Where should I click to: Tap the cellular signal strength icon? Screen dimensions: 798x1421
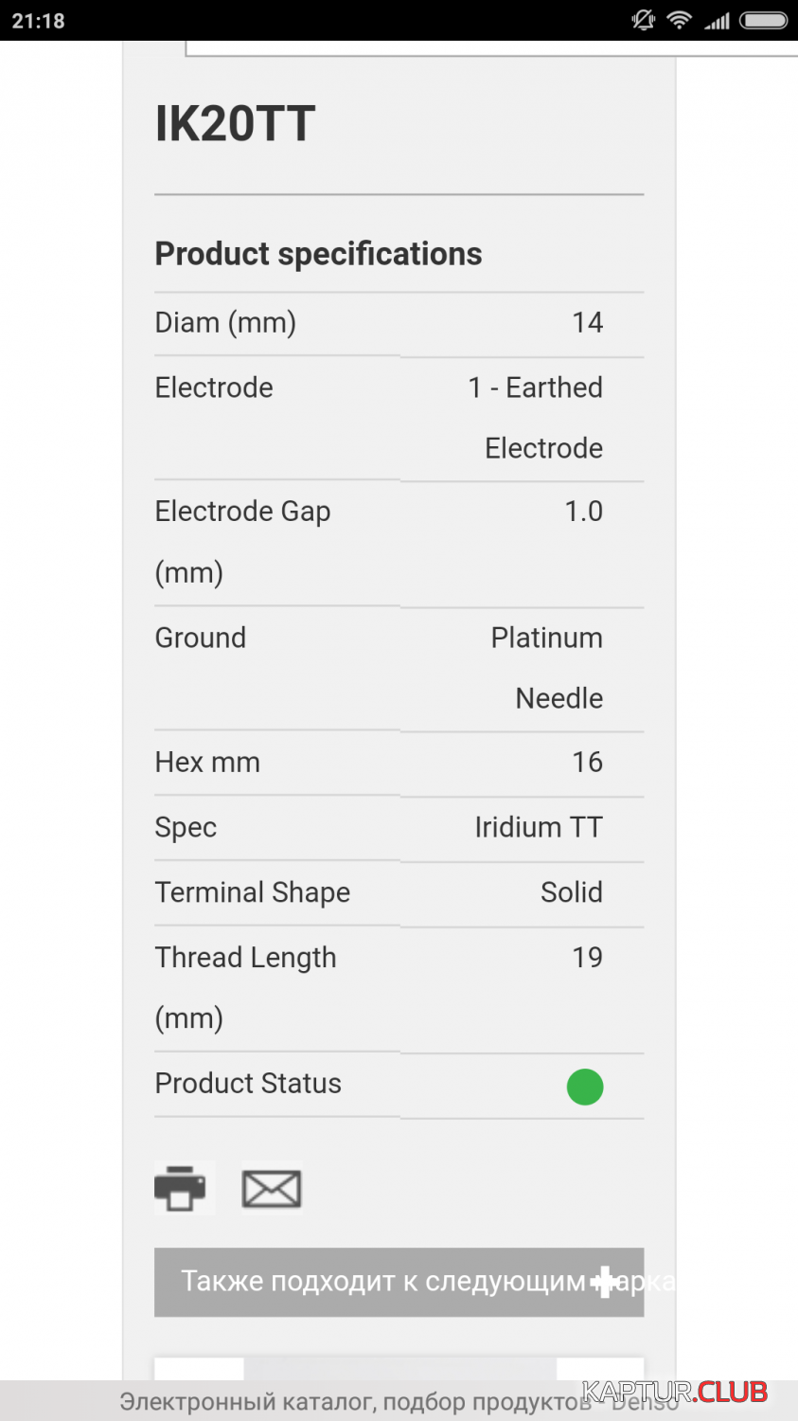click(x=717, y=20)
